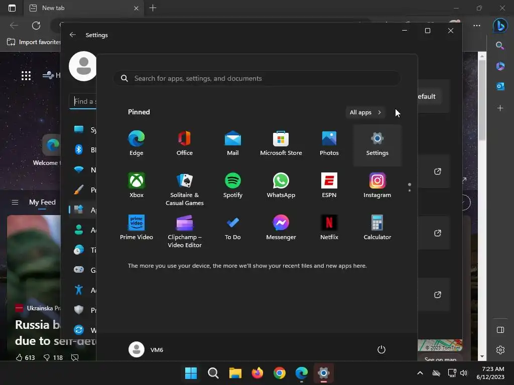
Task: Select Bluetooth category in Settings sidebar
Action: coord(83,149)
